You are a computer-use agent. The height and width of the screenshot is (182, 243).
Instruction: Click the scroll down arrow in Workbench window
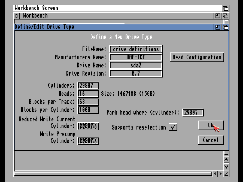(x=226, y=167)
